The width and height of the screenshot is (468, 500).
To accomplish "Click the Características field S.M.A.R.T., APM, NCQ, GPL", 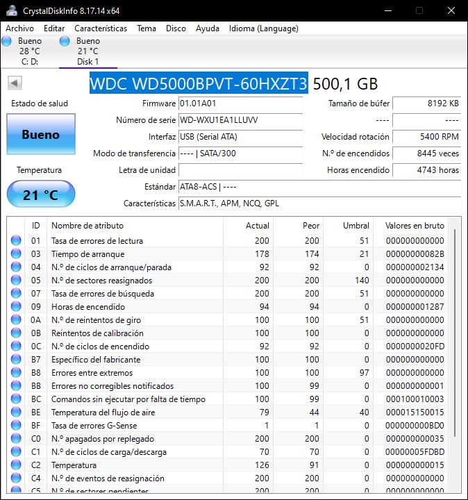I will point(320,203).
